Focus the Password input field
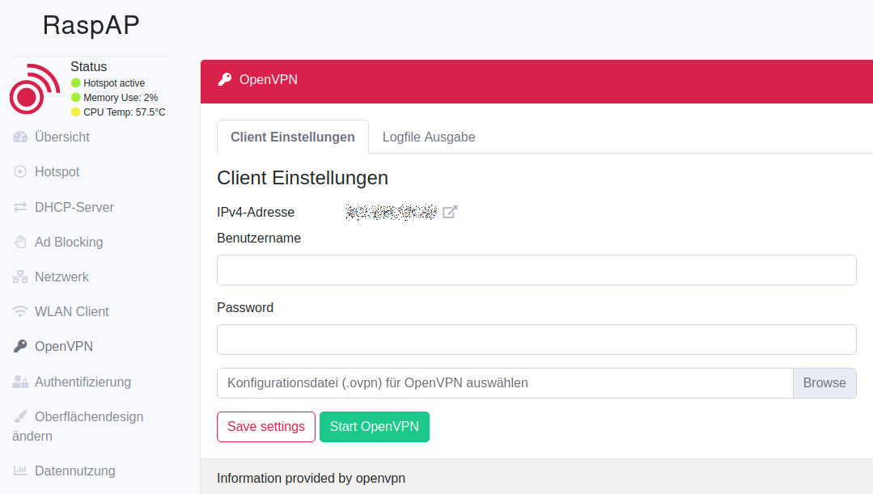 (x=536, y=340)
